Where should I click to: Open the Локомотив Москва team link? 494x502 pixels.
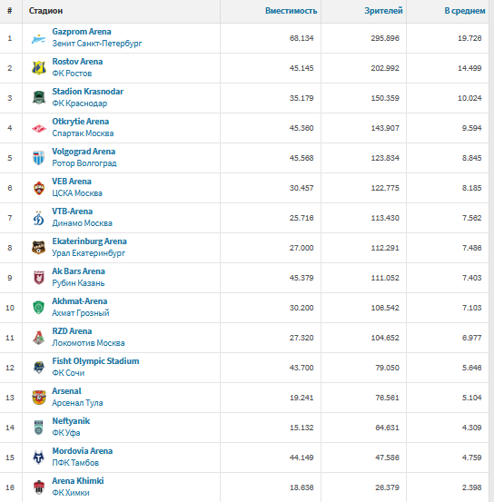88,343
